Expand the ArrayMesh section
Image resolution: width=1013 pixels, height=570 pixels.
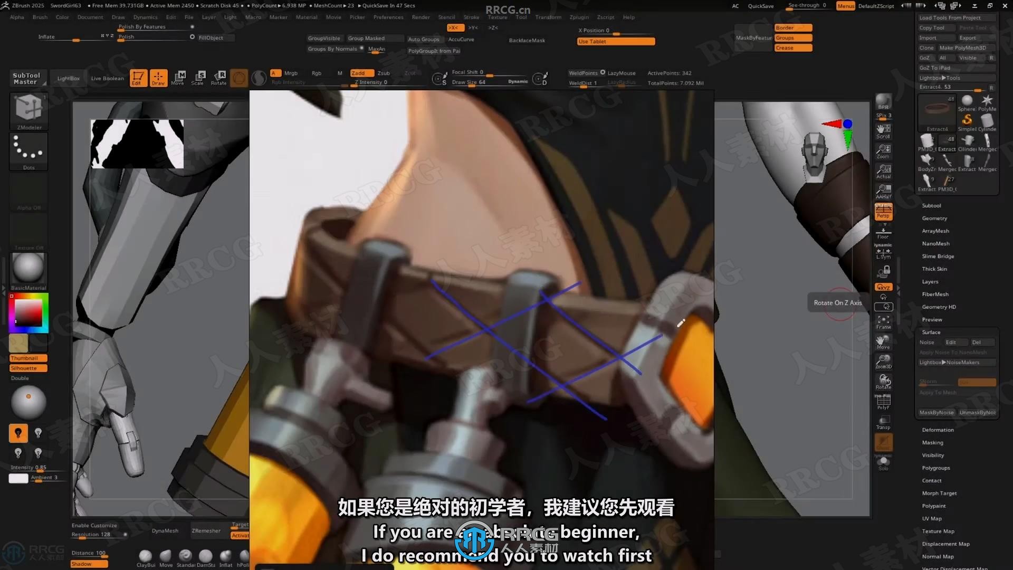(x=935, y=231)
